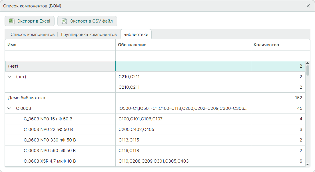315x172 pixels.
Task: Open the Группировка компонентов tab
Action: click(89, 35)
